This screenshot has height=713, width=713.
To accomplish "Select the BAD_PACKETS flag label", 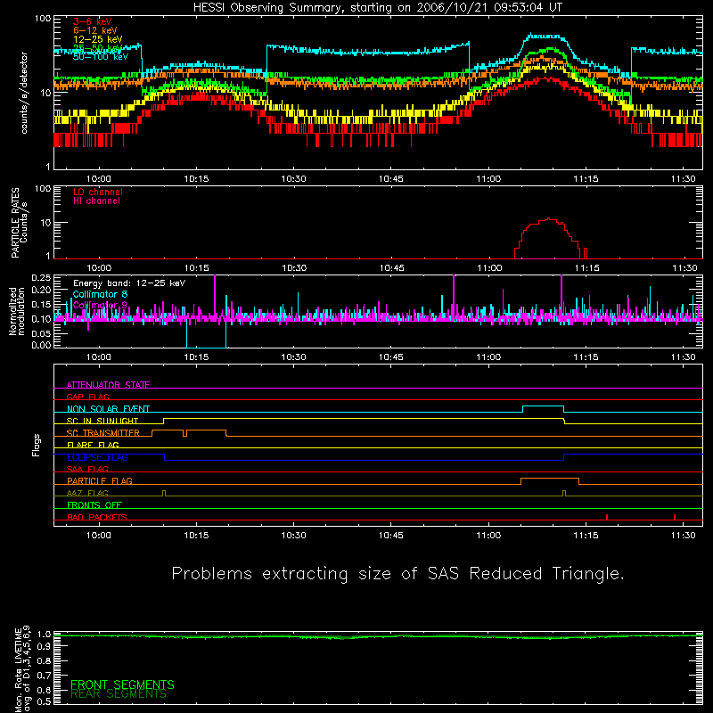I will pyautogui.click(x=97, y=517).
